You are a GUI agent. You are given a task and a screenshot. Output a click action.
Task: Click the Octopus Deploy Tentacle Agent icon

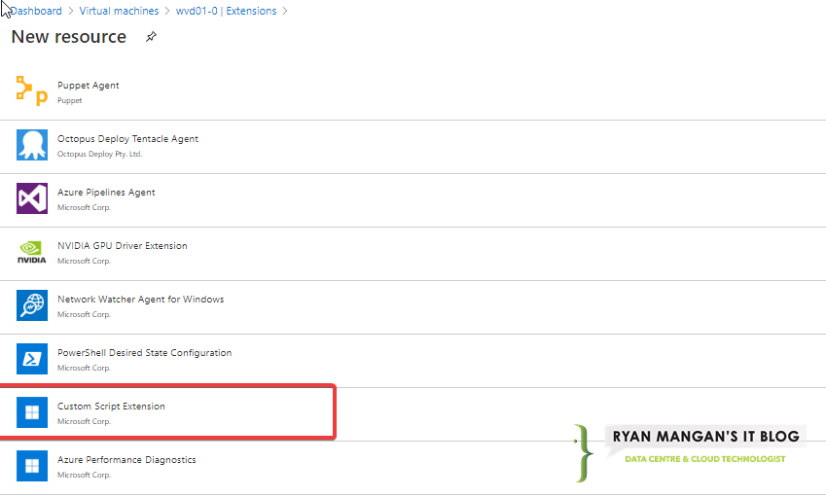(x=31, y=145)
